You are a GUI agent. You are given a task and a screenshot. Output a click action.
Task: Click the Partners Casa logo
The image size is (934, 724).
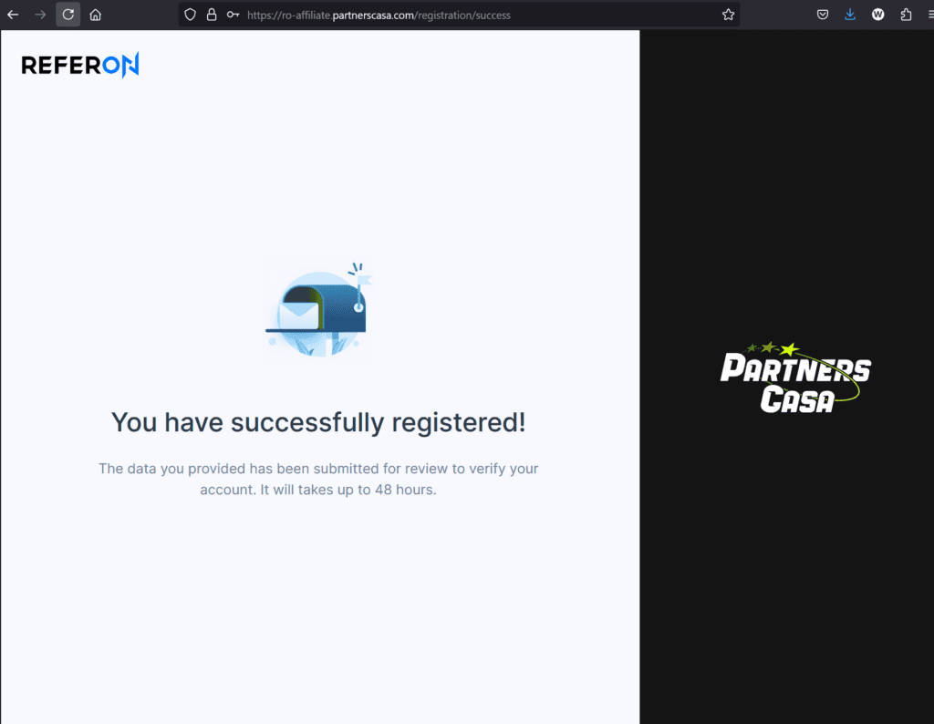[x=794, y=378]
